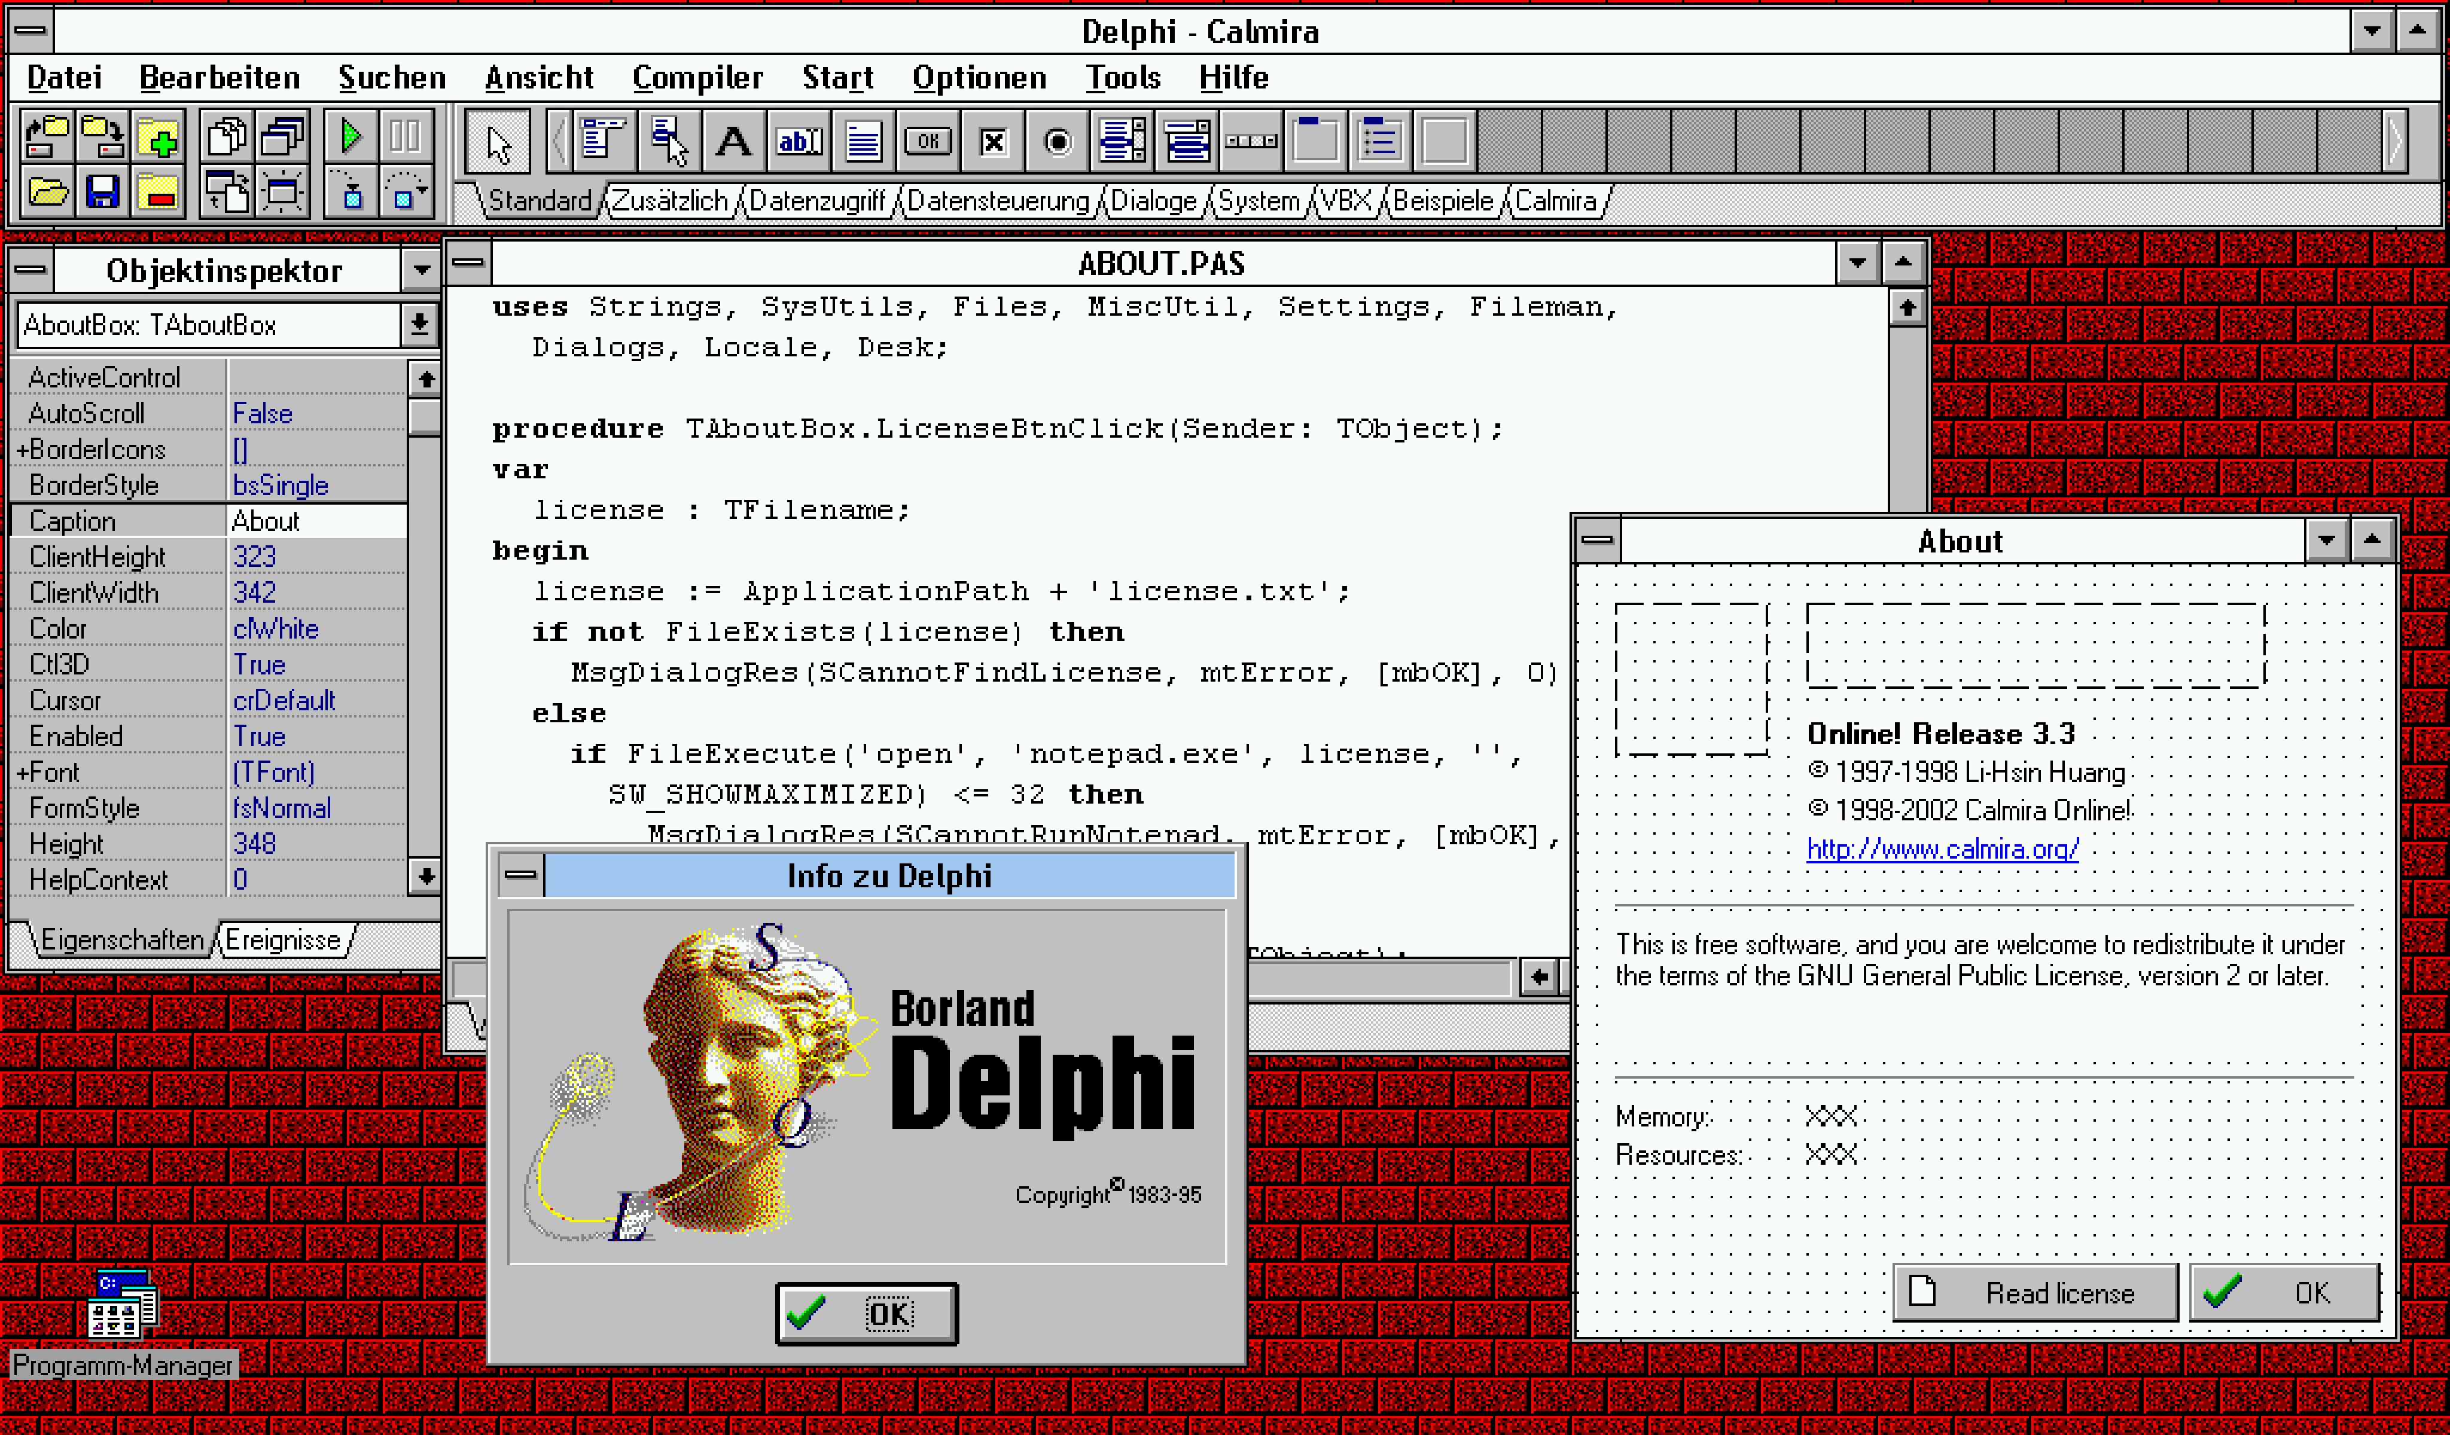Open the Ansicht menu
Viewport: 2450px width, 1435px height.
point(538,78)
